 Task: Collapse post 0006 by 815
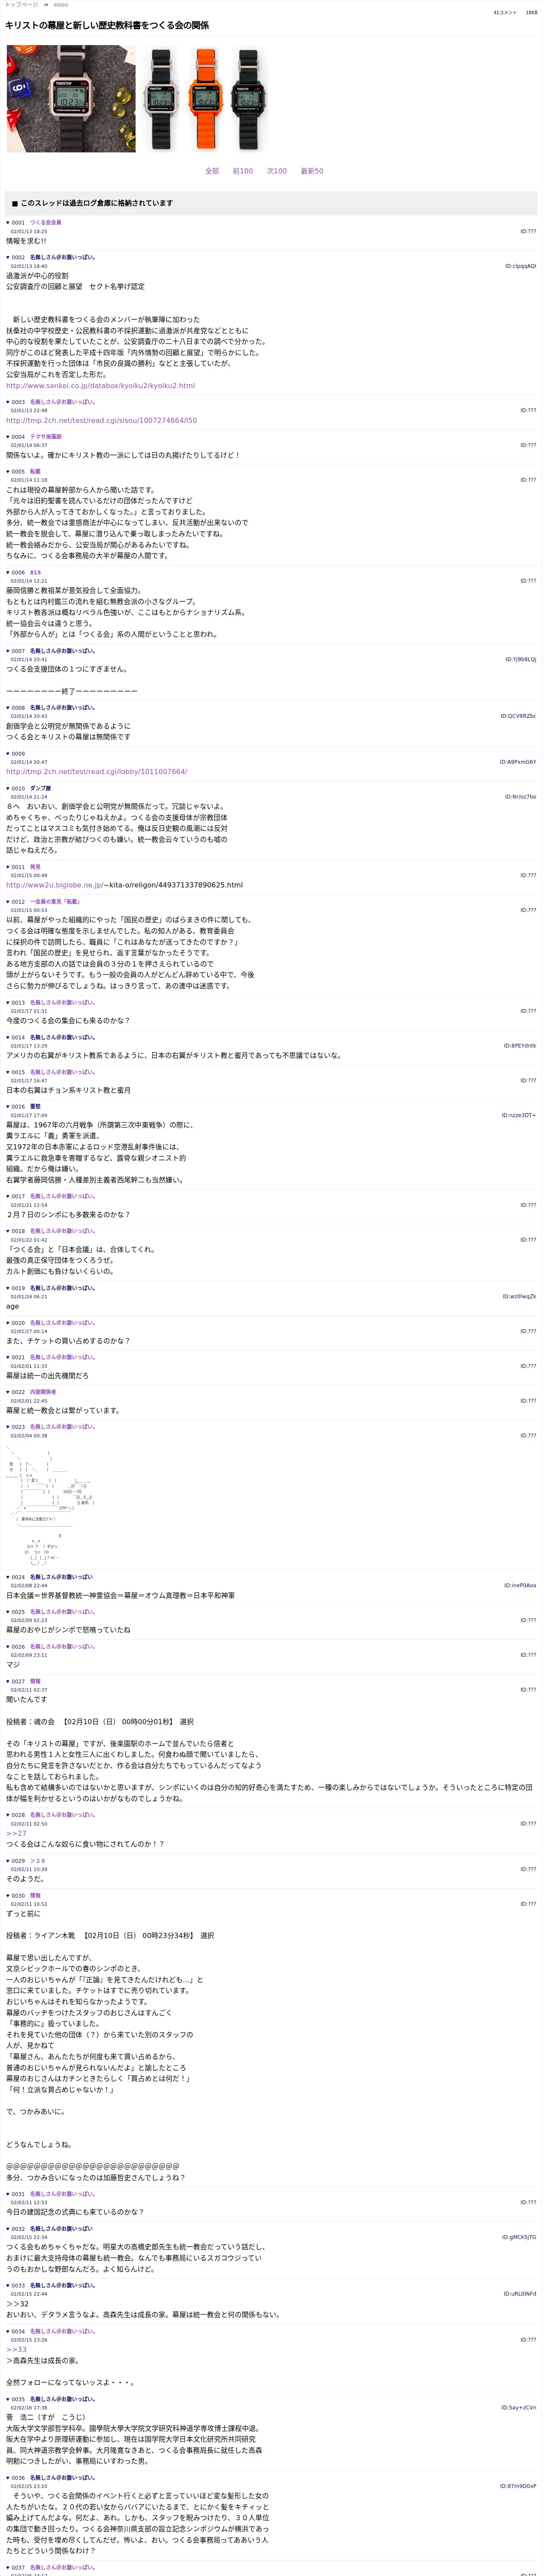[8, 573]
